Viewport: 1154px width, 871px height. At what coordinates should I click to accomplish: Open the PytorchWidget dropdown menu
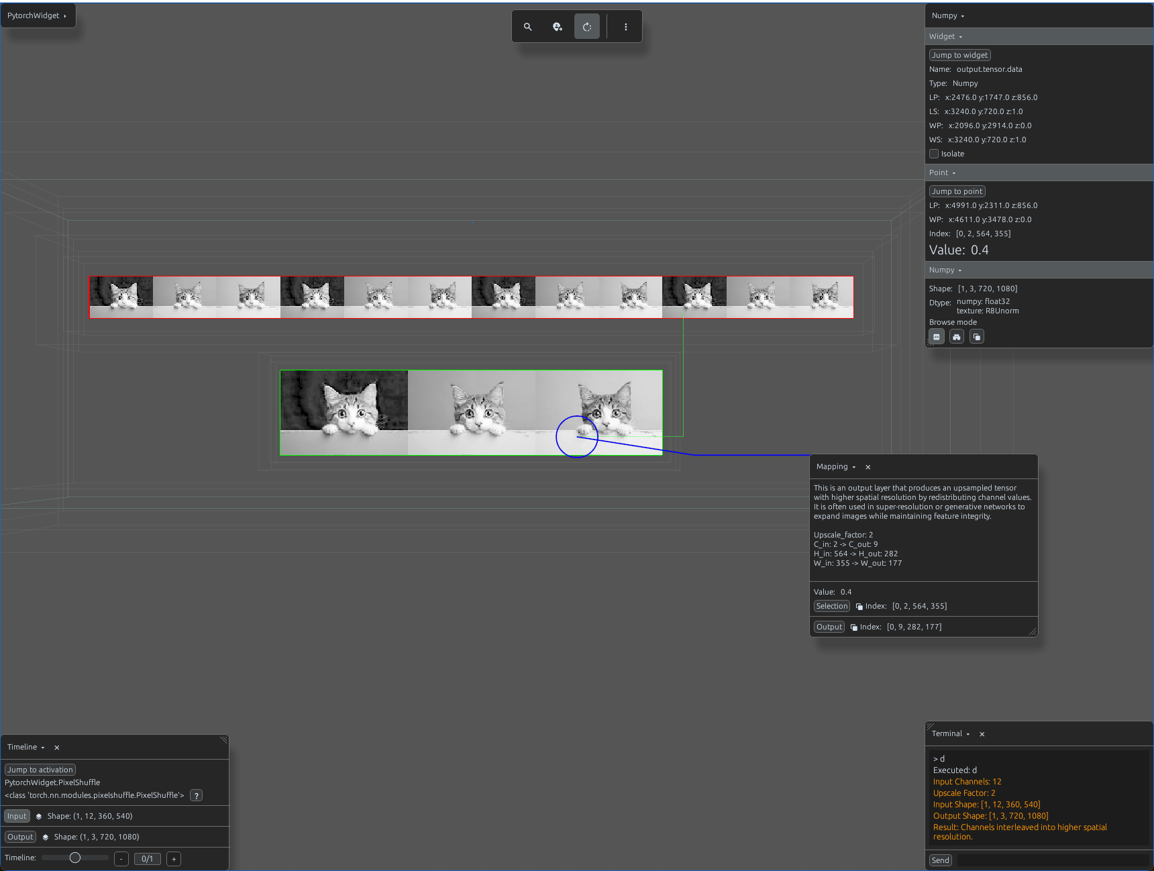click(38, 15)
